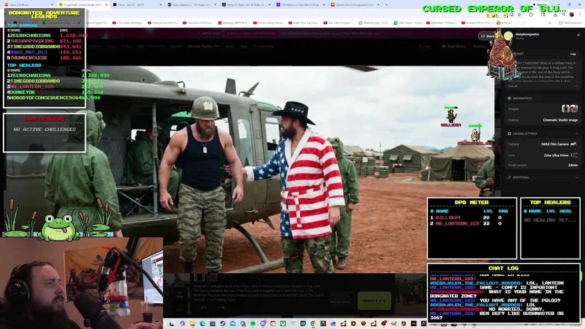
Task: Open the Xbox app from the taskbar
Action: click(x=283, y=324)
